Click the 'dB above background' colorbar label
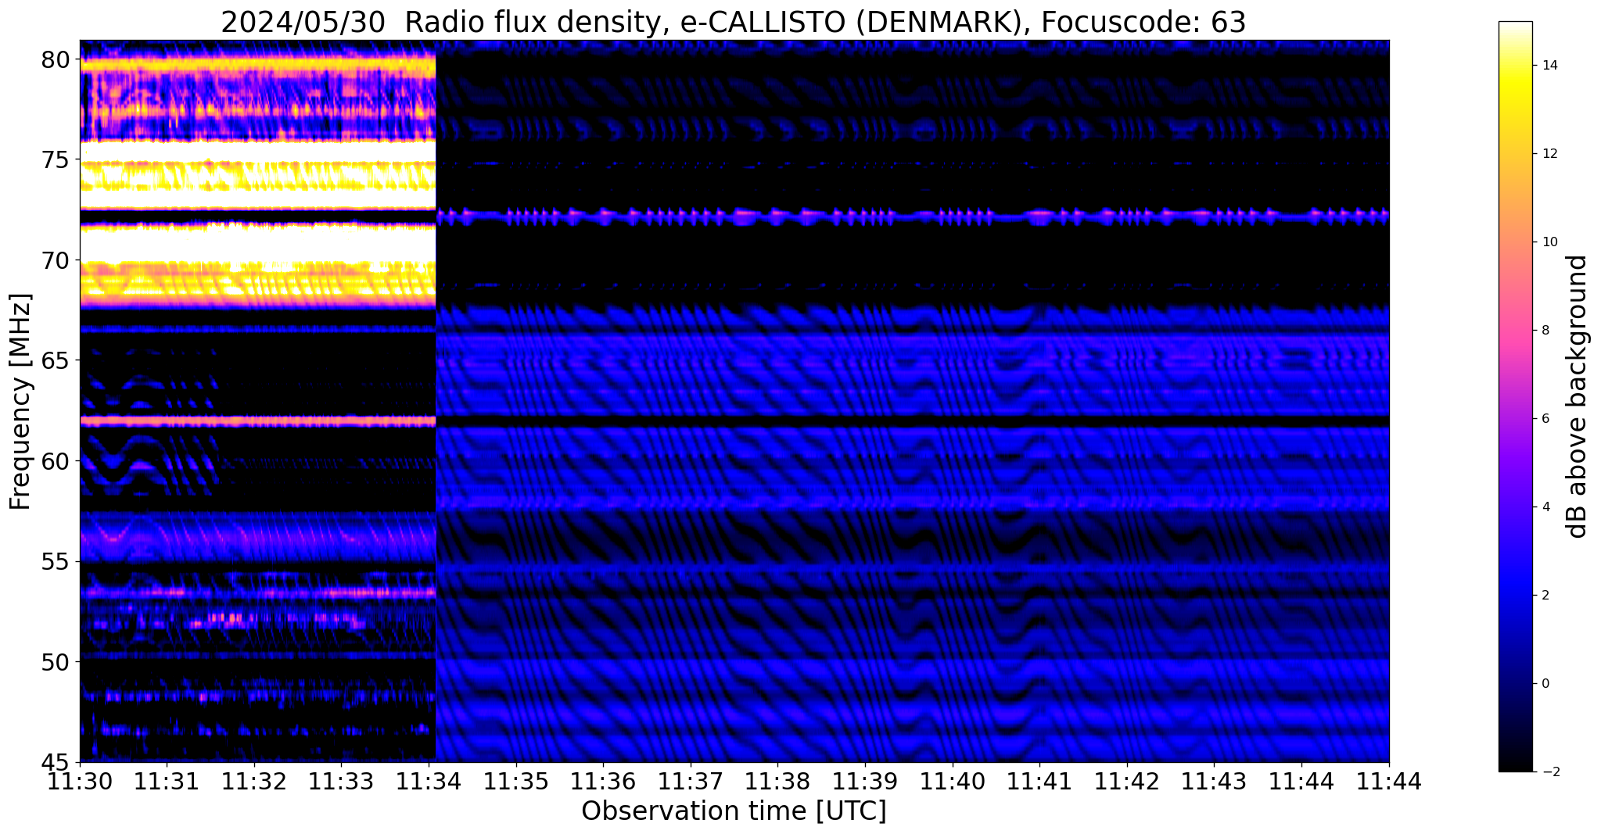This screenshot has height=834, width=1601. tap(1578, 396)
